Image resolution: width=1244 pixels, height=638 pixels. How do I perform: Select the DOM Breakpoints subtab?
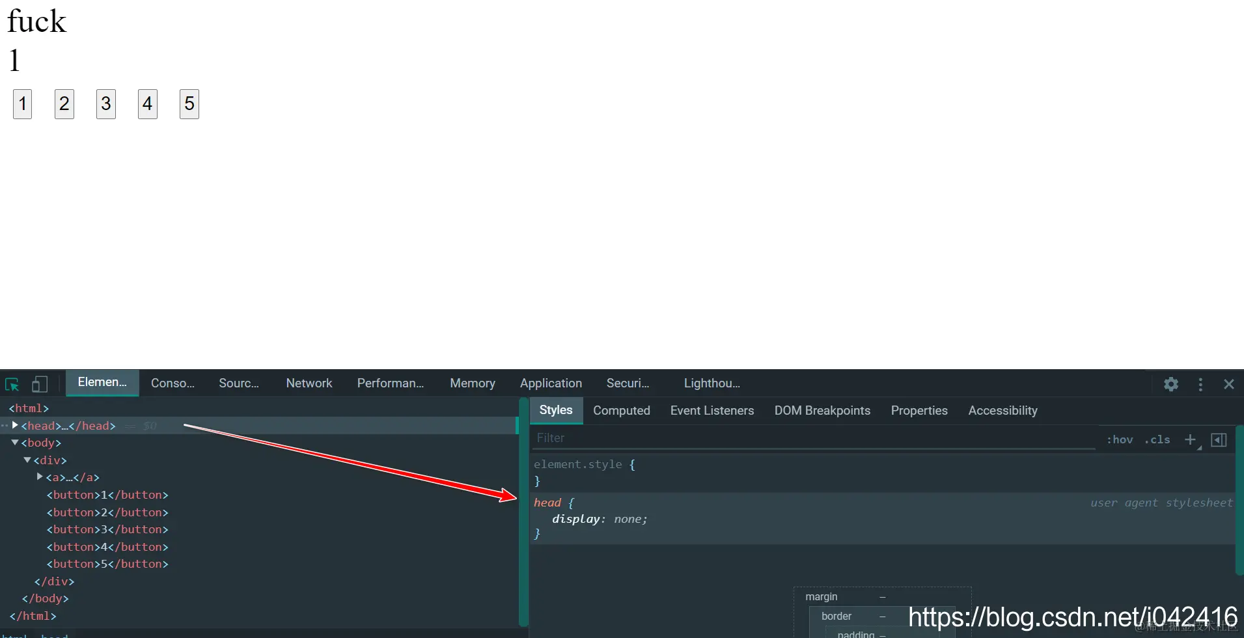click(822, 411)
